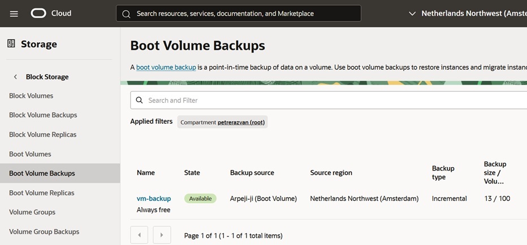Click the Arpeji-ji (Boot Volume) cell
527x245 pixels.
tap(263, 199)
